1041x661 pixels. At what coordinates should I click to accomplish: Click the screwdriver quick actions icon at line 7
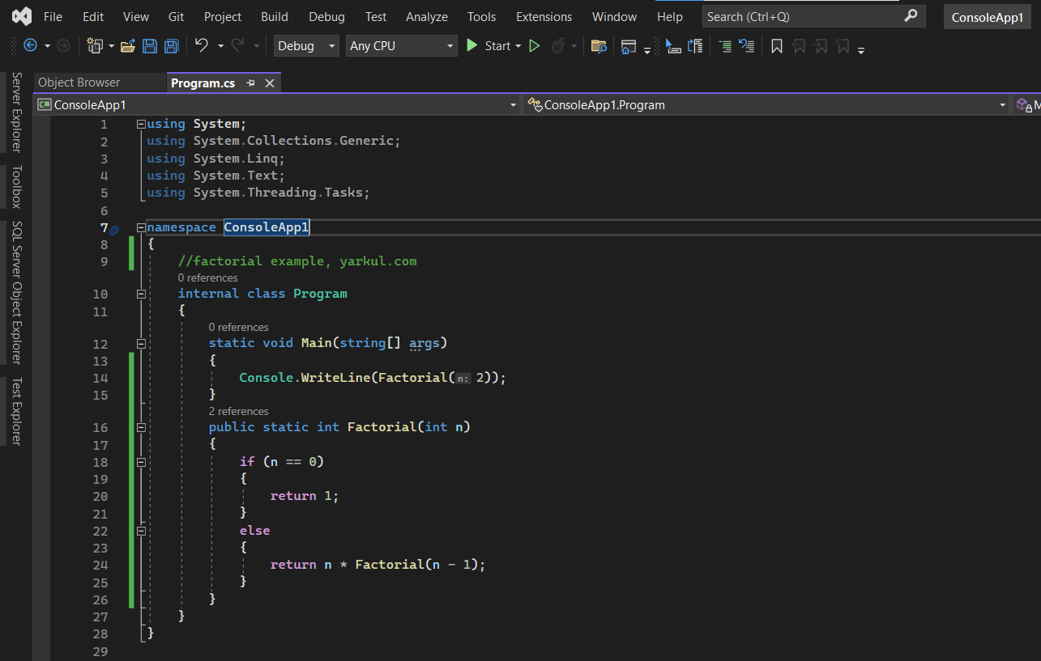[114, 230]
